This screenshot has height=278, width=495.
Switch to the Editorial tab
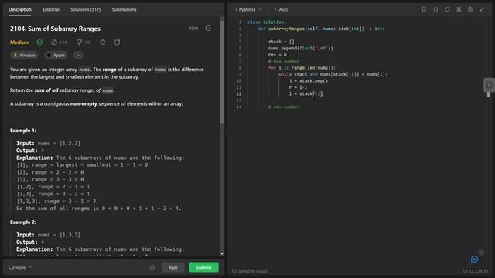51,9
